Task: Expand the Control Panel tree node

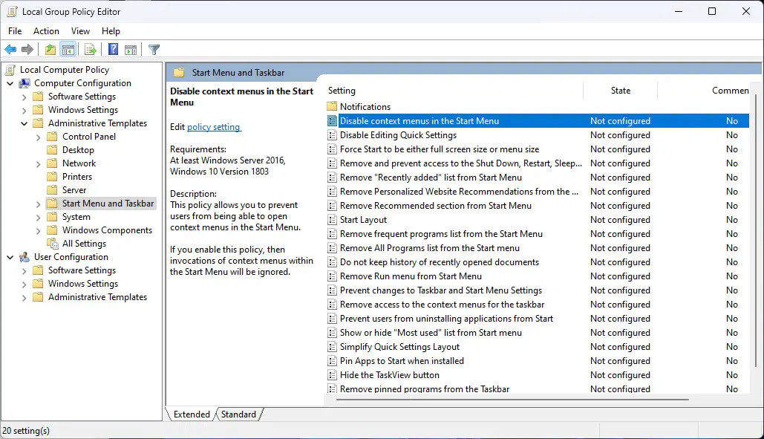Action: (38, 137)
